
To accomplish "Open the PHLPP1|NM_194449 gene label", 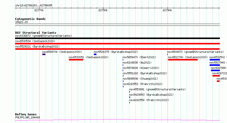I will click(28, 117).
